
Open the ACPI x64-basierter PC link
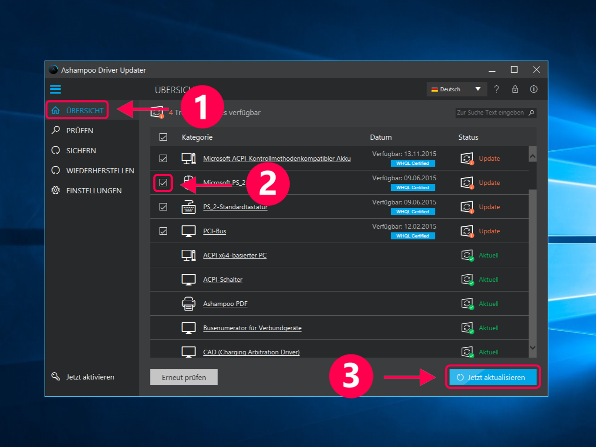[x=235, y=255]
